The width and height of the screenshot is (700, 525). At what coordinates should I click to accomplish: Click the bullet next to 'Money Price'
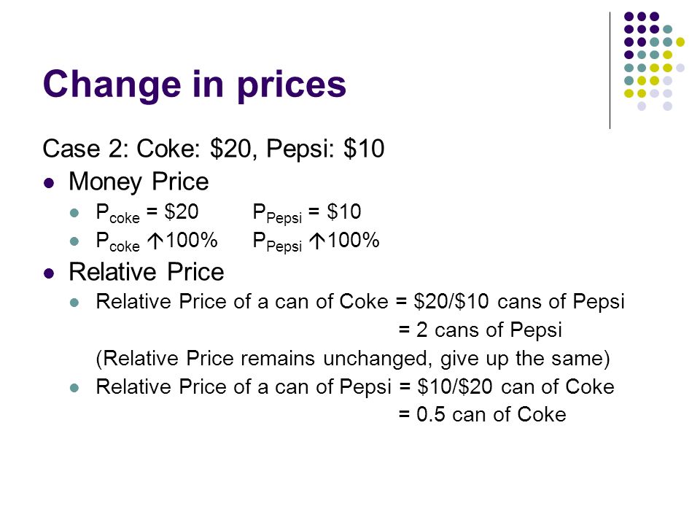pyautogui.click(x=49, y=183)
